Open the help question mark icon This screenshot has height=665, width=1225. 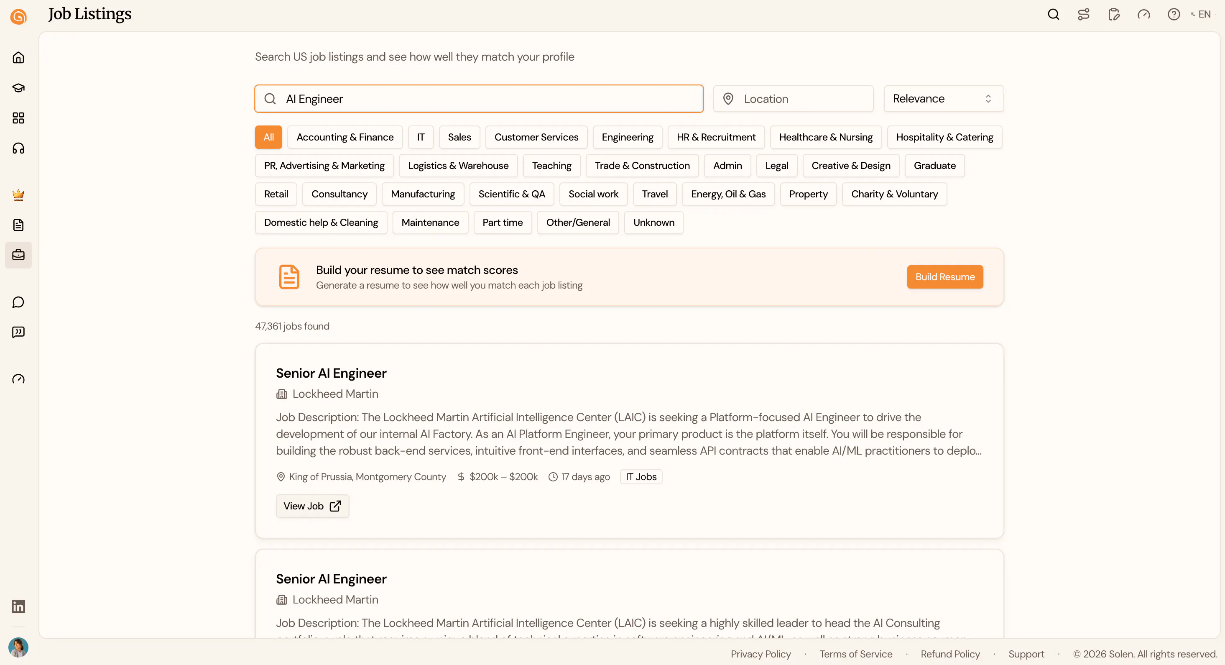[1174, 14]
